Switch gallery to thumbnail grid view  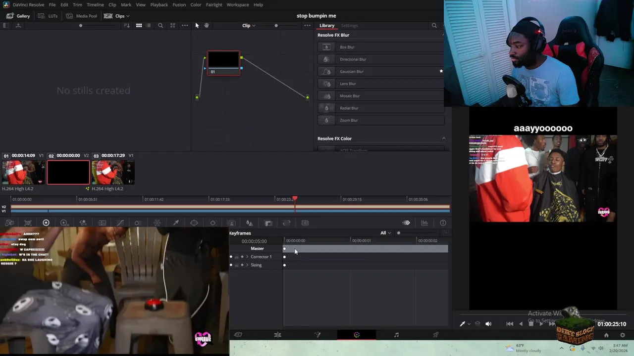click(x=139, y=25)
